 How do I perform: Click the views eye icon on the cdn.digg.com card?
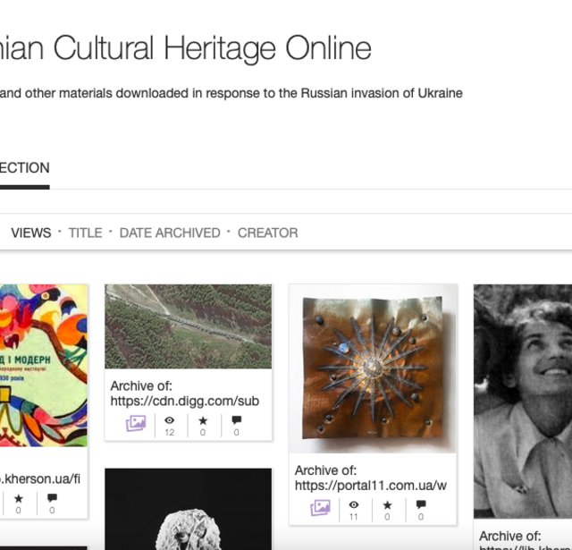pyautogui.click(x=169, y=420)
